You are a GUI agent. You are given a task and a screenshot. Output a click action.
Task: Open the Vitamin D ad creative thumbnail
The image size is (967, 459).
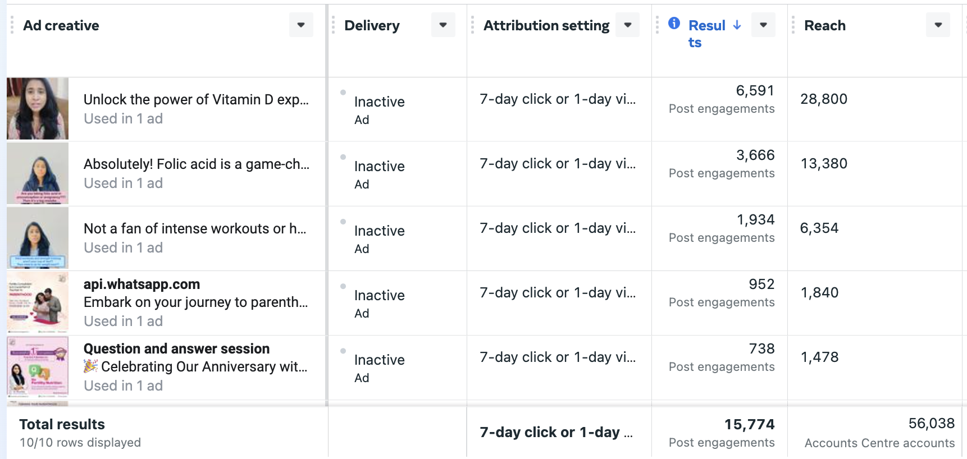pos(38,109)
